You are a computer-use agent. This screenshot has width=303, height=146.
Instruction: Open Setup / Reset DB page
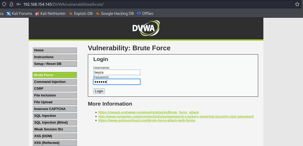pyautogui.click(x=55, y=64)
